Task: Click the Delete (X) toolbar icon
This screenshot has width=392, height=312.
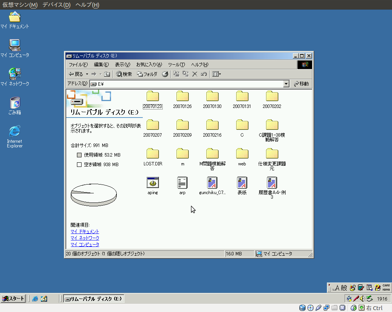Action: (194, 74)
